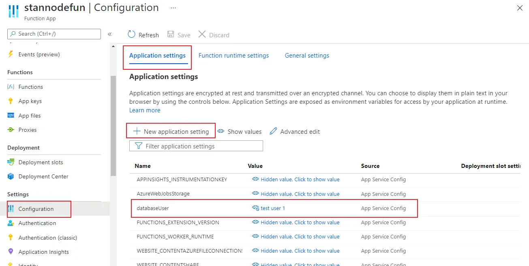
Task: Toggle Show values eye icon
Action: (221, 131)
